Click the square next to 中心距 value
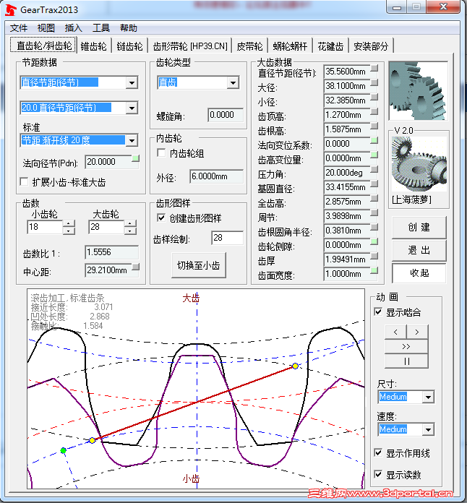This screenshot has height=503, width=467. pos(135,267)
